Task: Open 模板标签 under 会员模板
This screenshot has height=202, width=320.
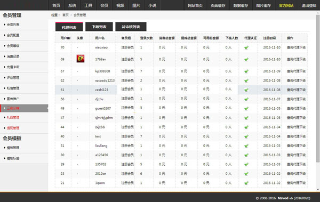Action: [x=13, y=158]
